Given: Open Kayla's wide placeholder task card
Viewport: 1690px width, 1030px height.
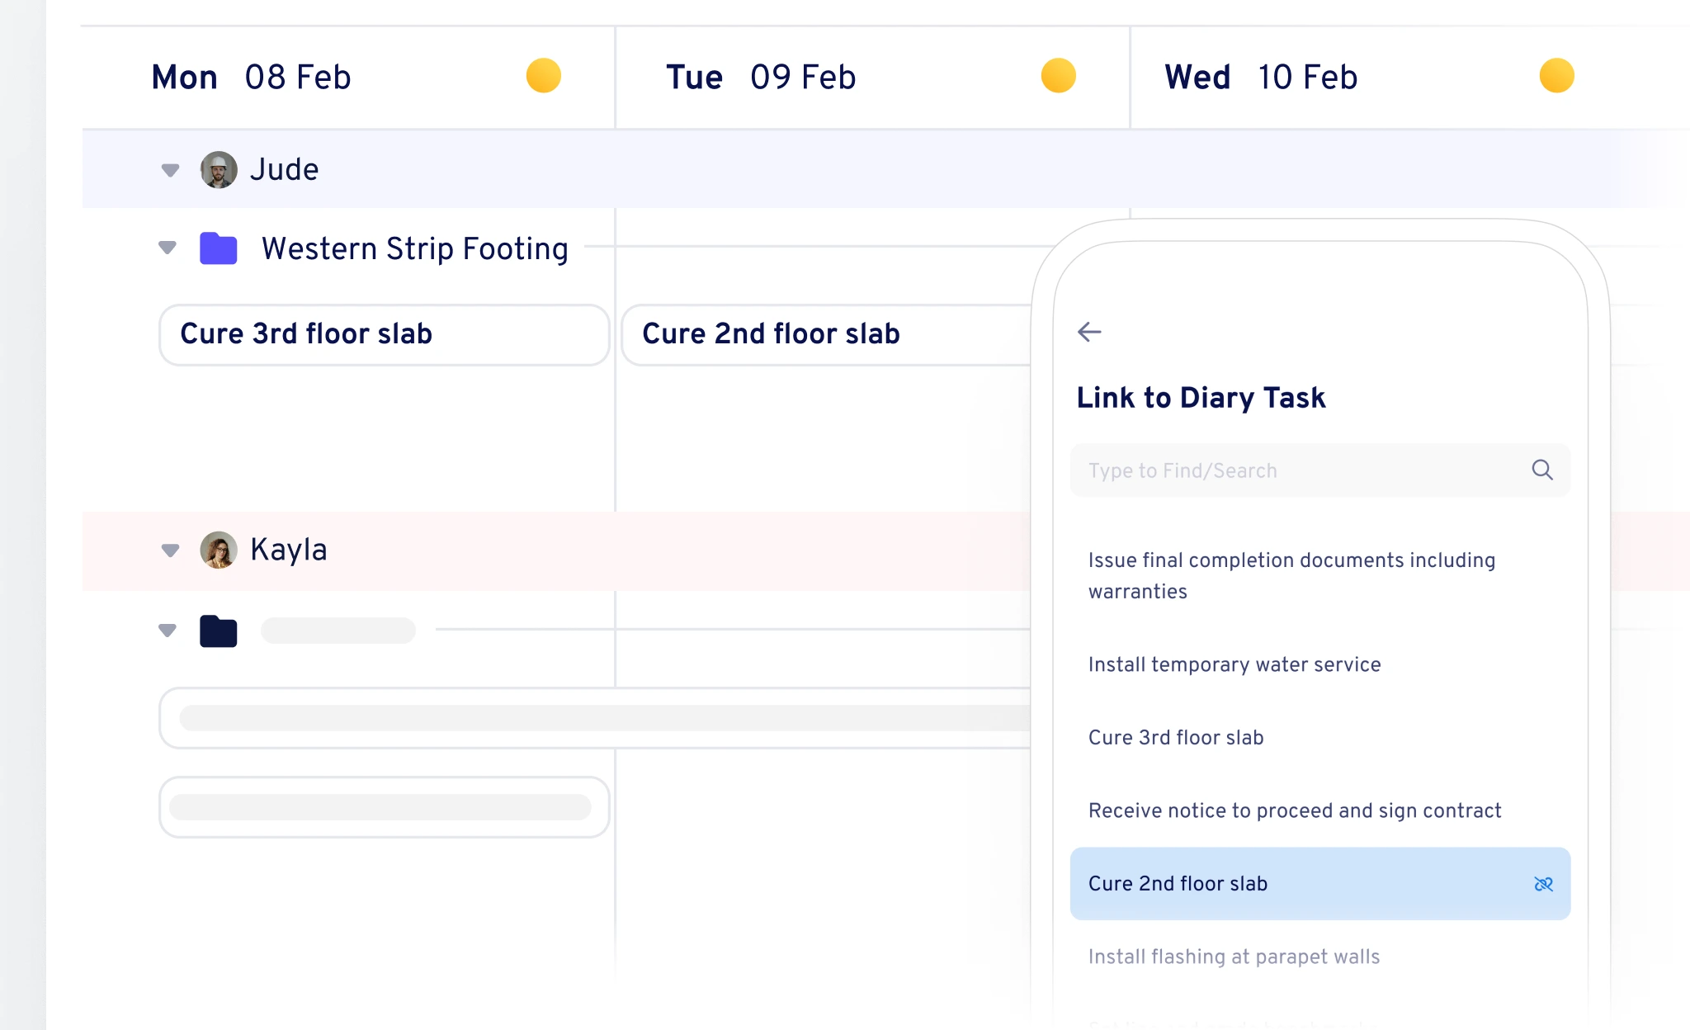Looking at the screenshot, I should pyautogui.click(x=595, y=718).
